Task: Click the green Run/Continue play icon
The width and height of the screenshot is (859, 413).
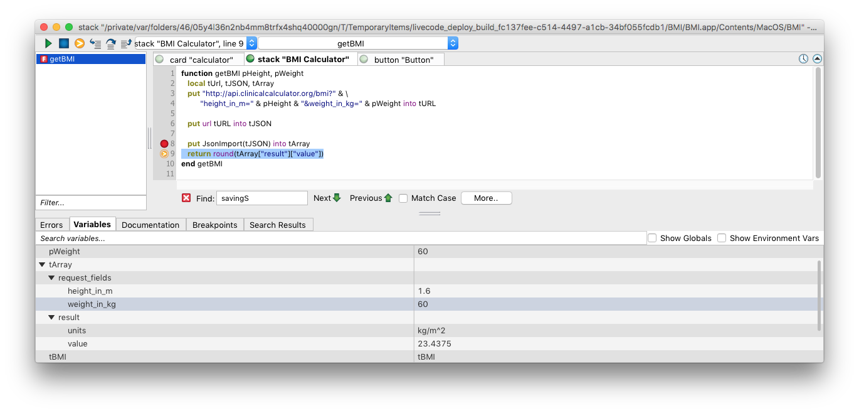Action: [48, 43]
